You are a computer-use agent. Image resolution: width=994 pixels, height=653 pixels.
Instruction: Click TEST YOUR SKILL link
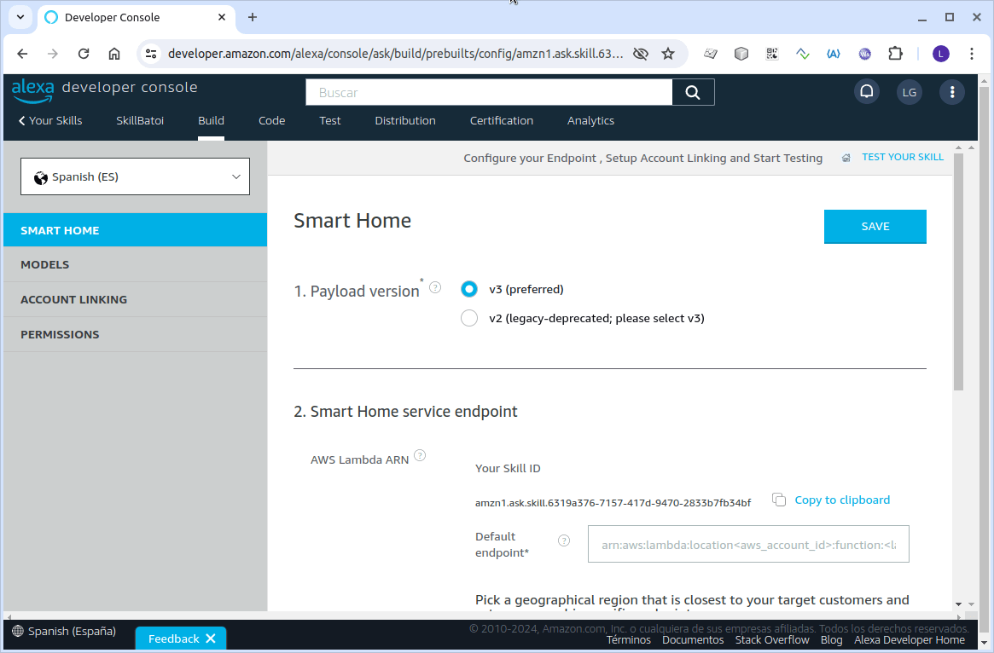pos(902,157)
